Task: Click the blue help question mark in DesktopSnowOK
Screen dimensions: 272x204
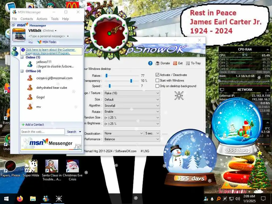Action: tap(150, 63)
